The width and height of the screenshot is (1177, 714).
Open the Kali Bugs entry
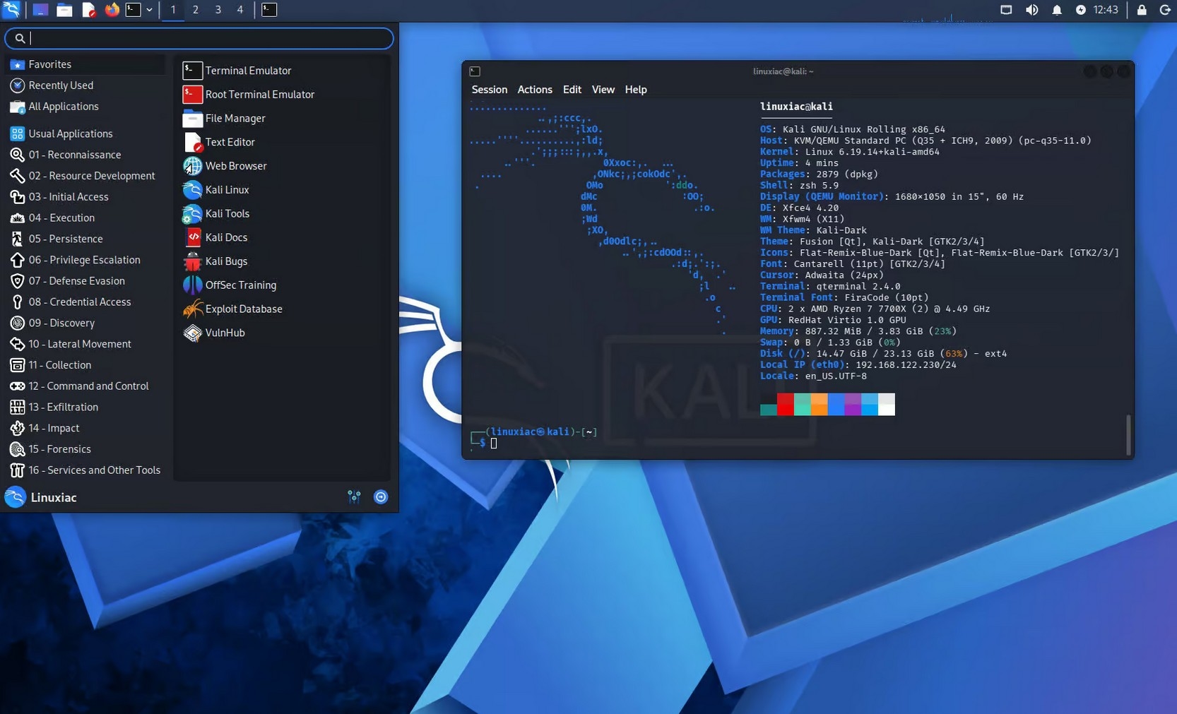pyautogui.click(x=283, y=261)
